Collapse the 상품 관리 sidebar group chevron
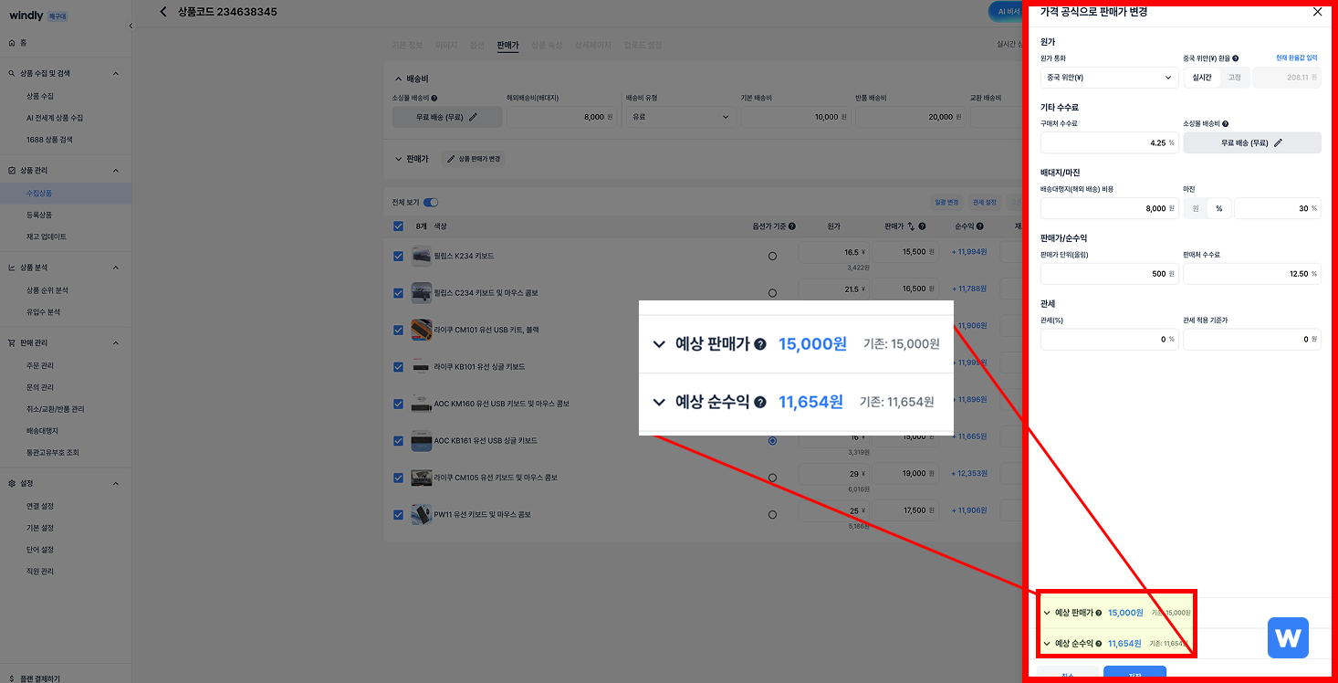Screen dimensions: 1338x683 click(x=116, y=171)
